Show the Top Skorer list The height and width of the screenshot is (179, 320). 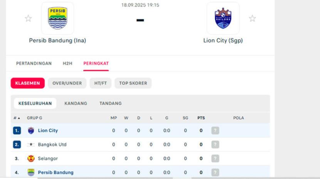tap(133, 83)
